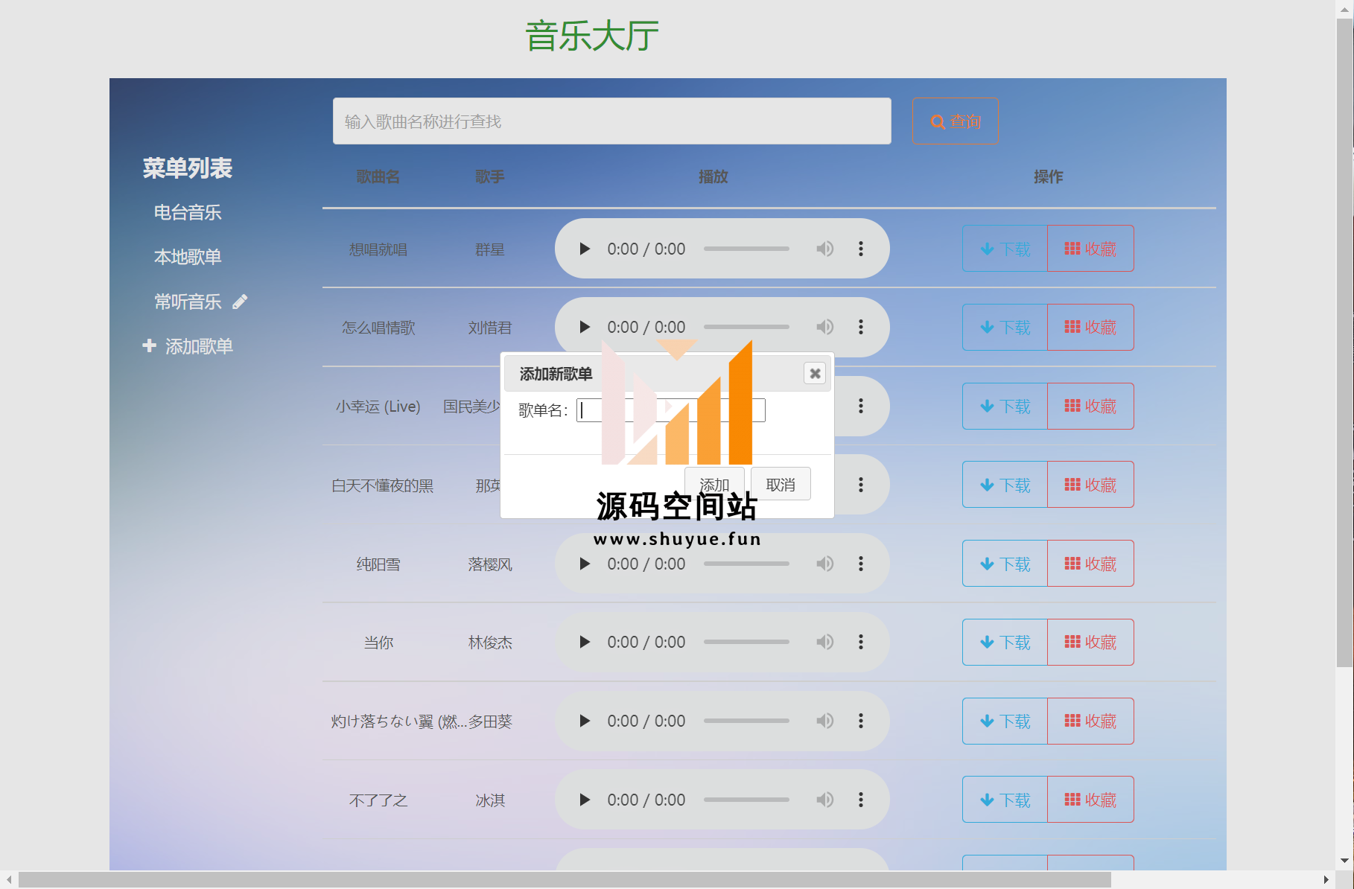Image resolution: width=1354 pixels, height=889 pixels.
Task: Play the song 当你
Action: click(x=585, y=642)
